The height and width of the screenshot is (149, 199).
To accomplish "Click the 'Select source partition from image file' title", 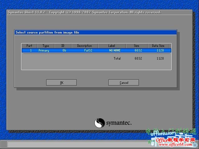I will (x=47, y=32).
